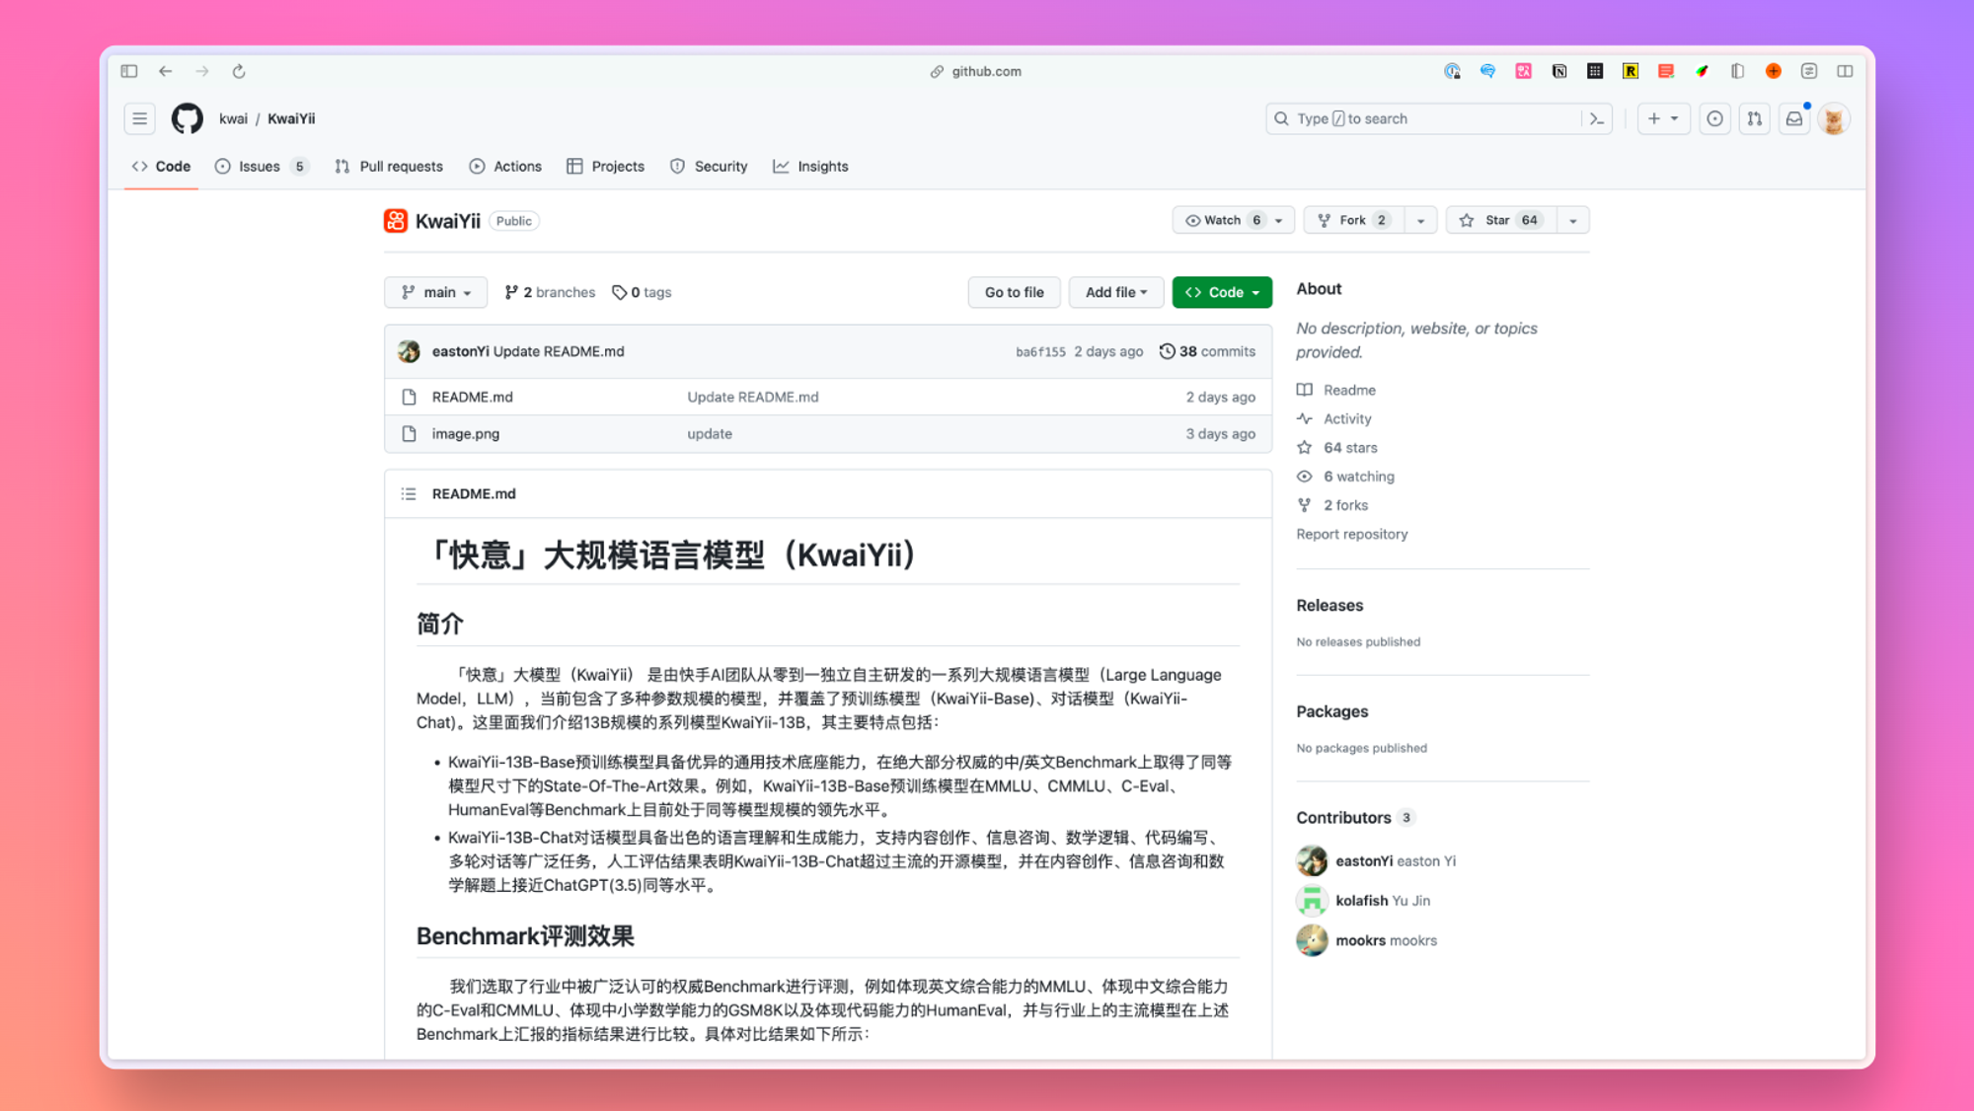Image resolution: width=1974 pixels, height=1111 pixels.
Task: Expand the Watch notifications dropdown arrow
Action: click(x=1279, y=220)
